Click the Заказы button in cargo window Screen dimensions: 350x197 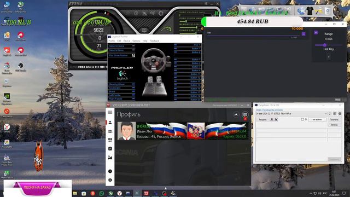click(x=334, y=125)
